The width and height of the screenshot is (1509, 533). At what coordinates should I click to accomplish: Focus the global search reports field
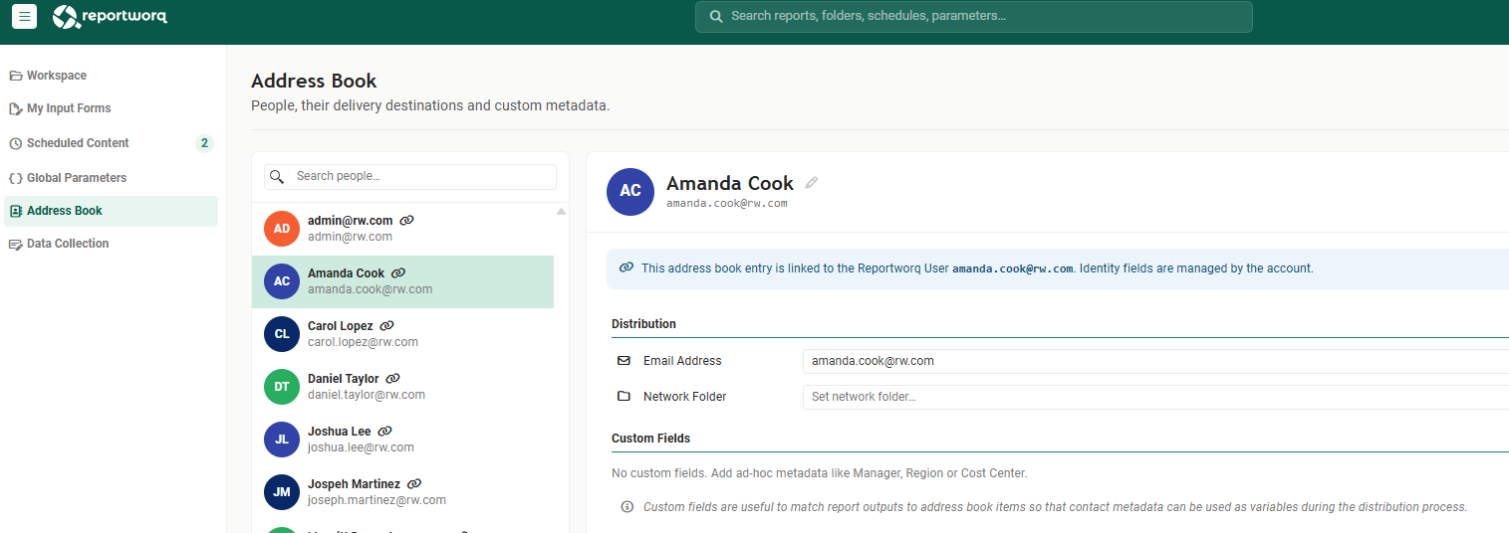tap(973, 17)
